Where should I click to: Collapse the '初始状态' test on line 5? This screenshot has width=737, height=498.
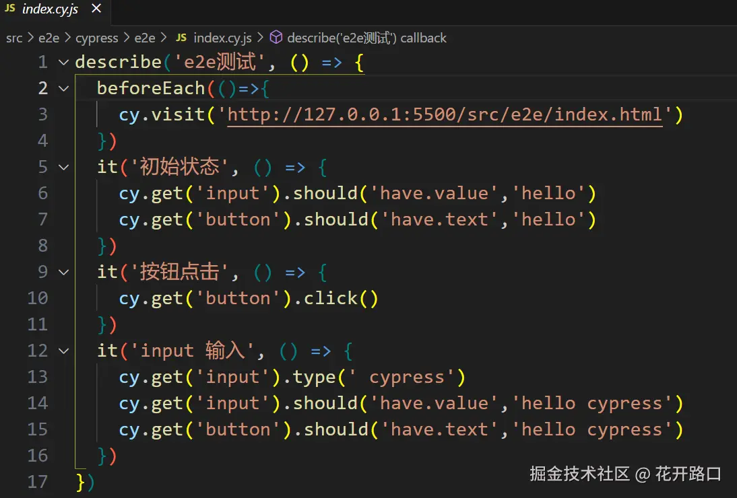tap(63, 168)
